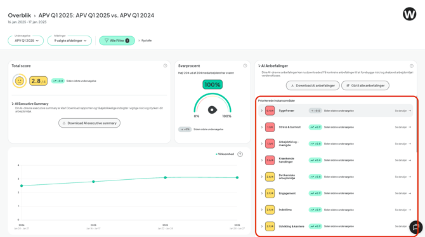425x237 pixels.
Task: Click the green +0.8 badge beside Total score
Action: click(x=58, y=81)
